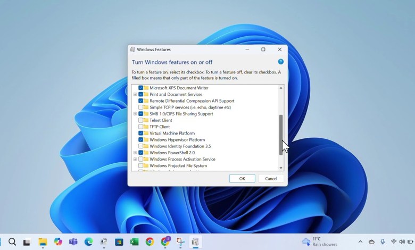
Task: Click the scrollbar up arrow in features list
Action: tap(281, 88)
